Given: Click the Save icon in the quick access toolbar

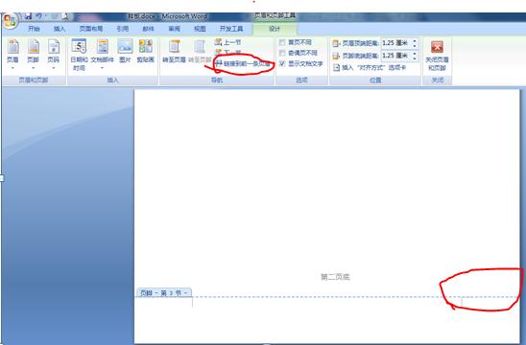Looking at the screenshot, I should [29, 16].
